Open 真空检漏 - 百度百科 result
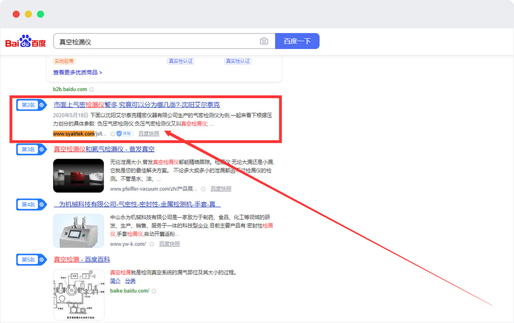The height and width of the screenshot is (323, 514). (81, 259)
